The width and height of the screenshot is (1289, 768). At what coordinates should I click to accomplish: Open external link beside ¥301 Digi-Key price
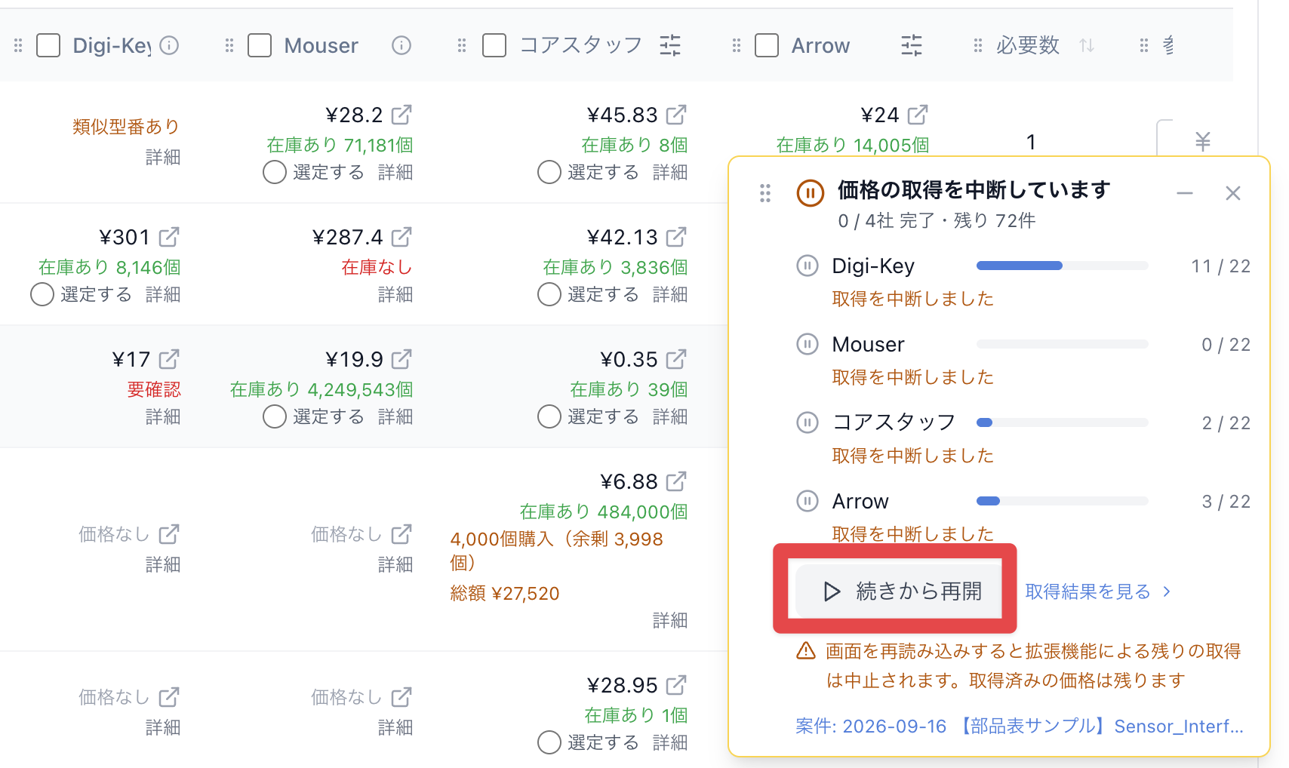(169, 237)
